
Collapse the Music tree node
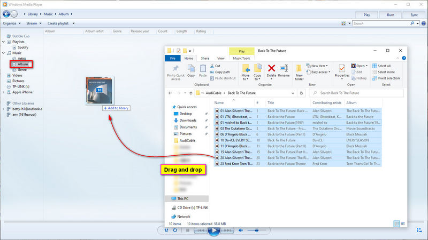pos(4,53)
